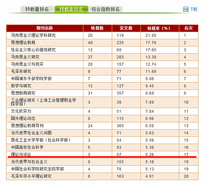Click the 转载率(%) column header
This screenshot has width=207, height=184.
tap(160, 28)
